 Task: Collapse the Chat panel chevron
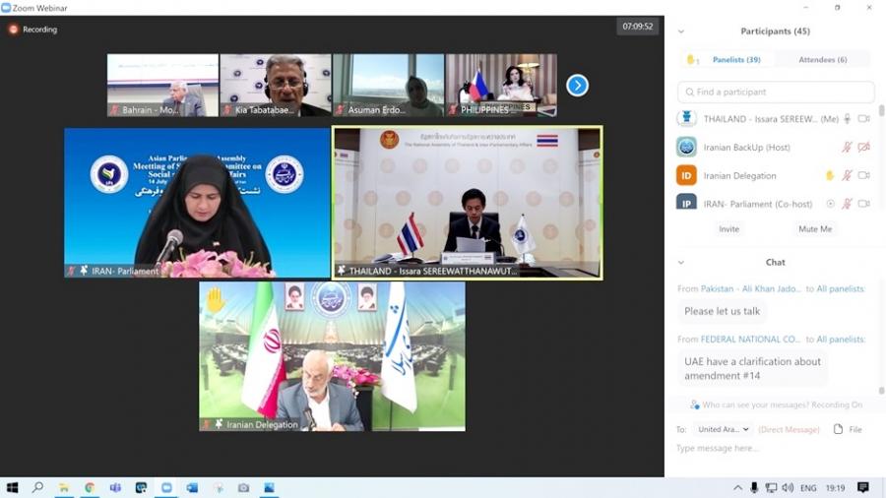point(681,263)
